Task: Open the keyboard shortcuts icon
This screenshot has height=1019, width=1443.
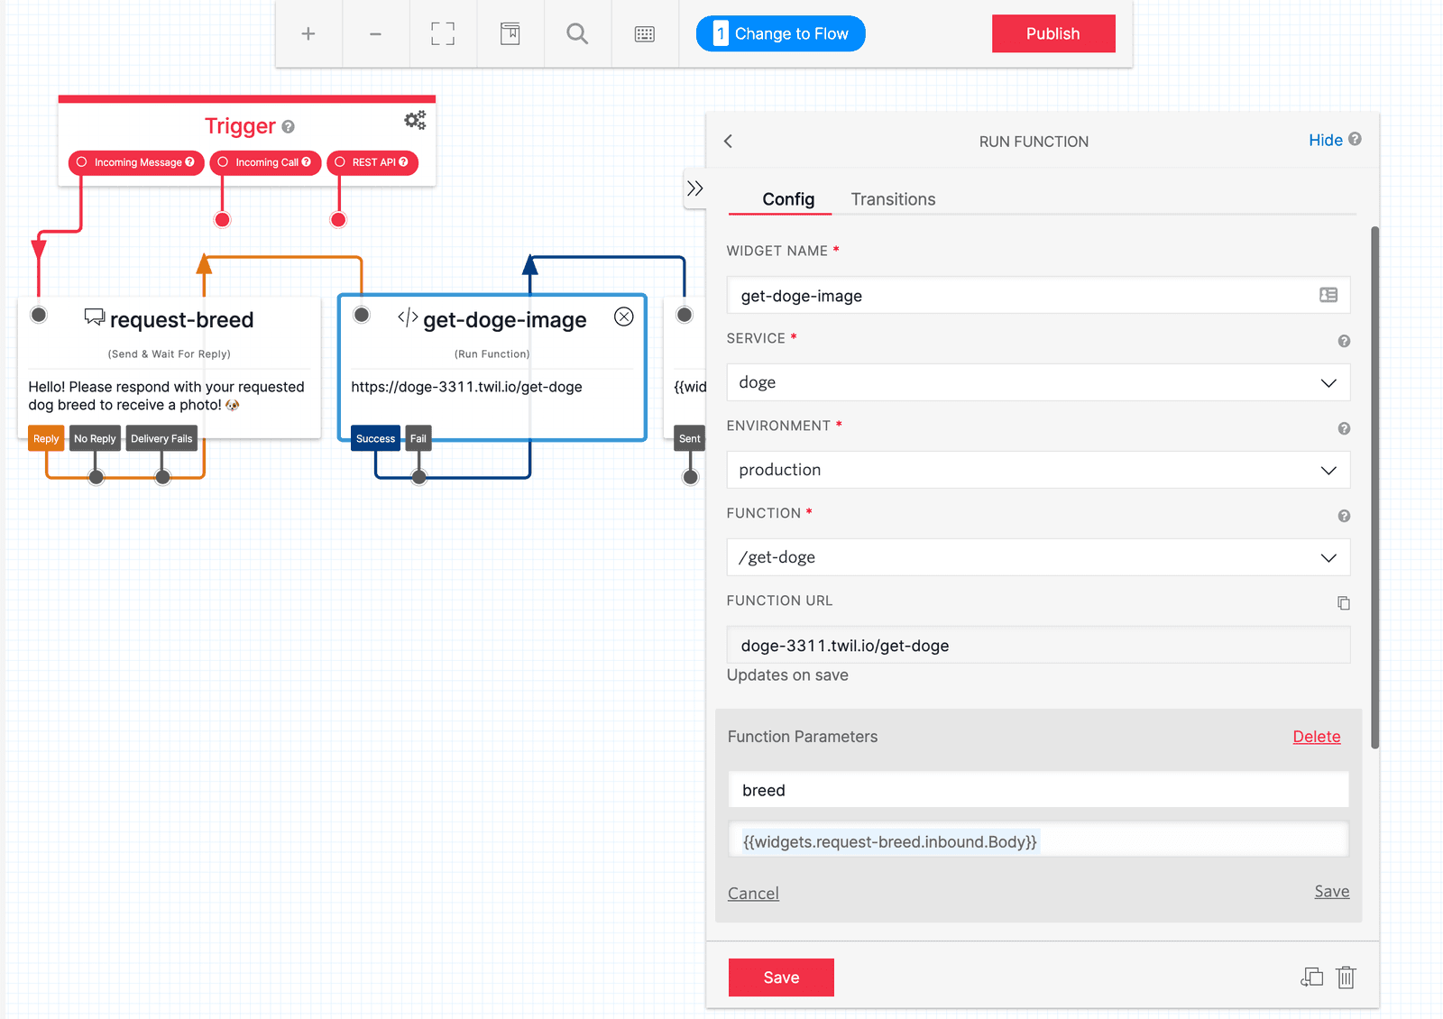Action: [x=644, y=33]
